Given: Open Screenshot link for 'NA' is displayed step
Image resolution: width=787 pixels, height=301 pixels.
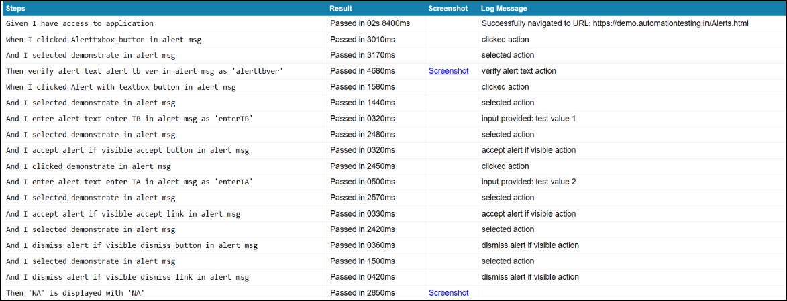Looking at the screenshot, I should (448, 293).
